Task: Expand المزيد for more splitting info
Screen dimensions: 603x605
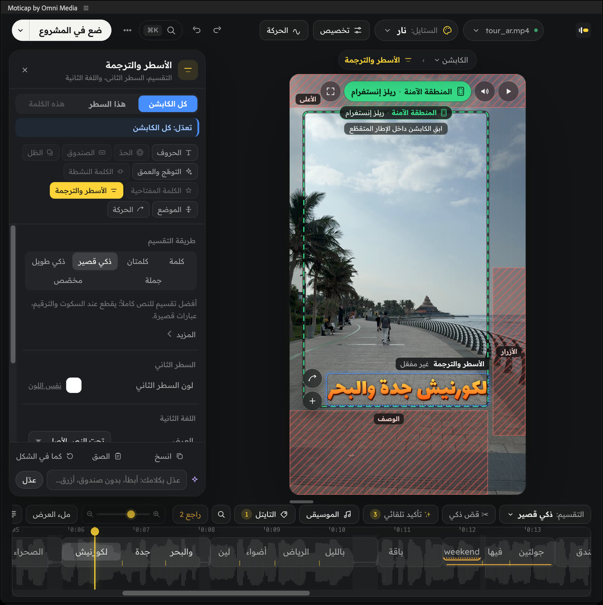Action: [181, 335]
